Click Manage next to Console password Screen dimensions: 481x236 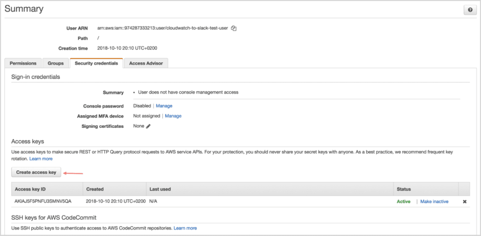[x=164, y=106]
